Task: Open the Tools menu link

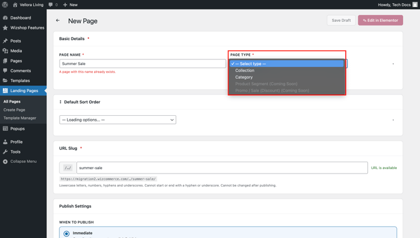Action: [x=15, y=152]
